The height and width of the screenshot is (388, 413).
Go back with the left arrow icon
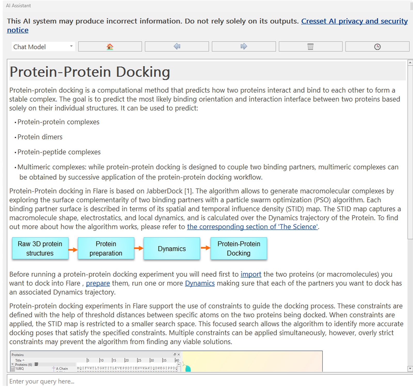177,47
